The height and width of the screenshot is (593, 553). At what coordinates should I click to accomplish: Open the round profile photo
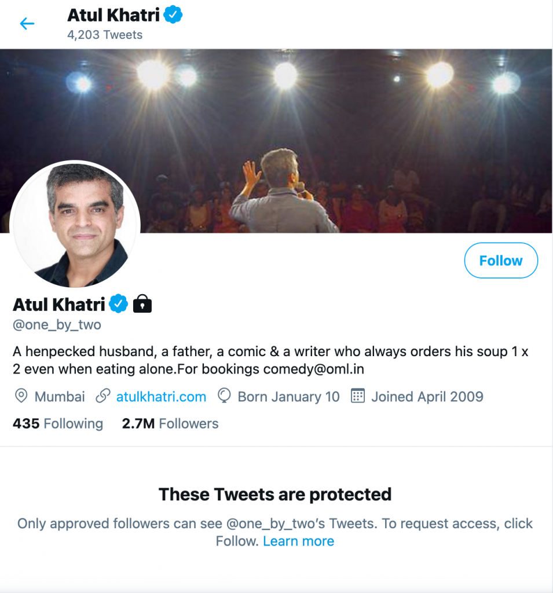75,224
